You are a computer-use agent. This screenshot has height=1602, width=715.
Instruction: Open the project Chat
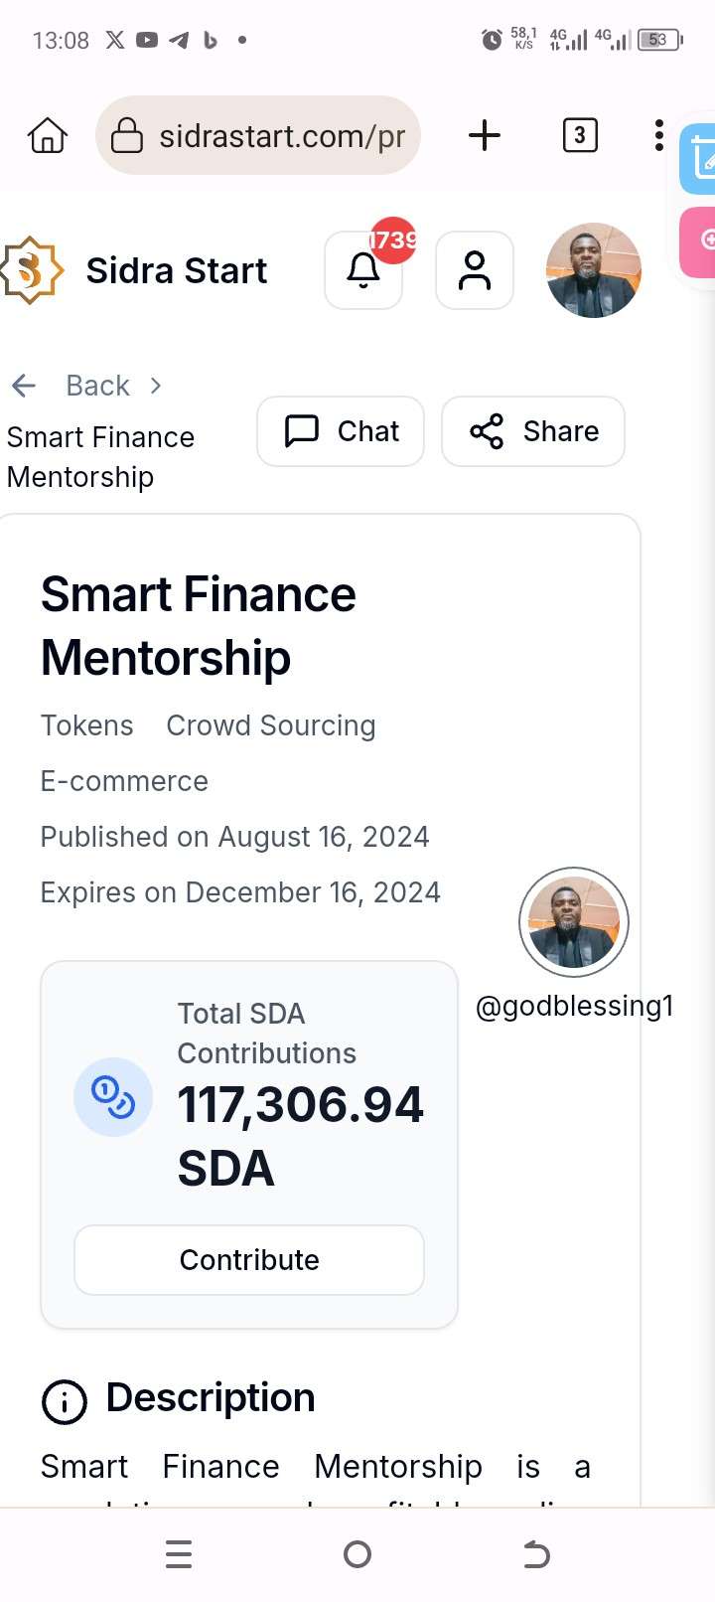[x=341, y=431]
